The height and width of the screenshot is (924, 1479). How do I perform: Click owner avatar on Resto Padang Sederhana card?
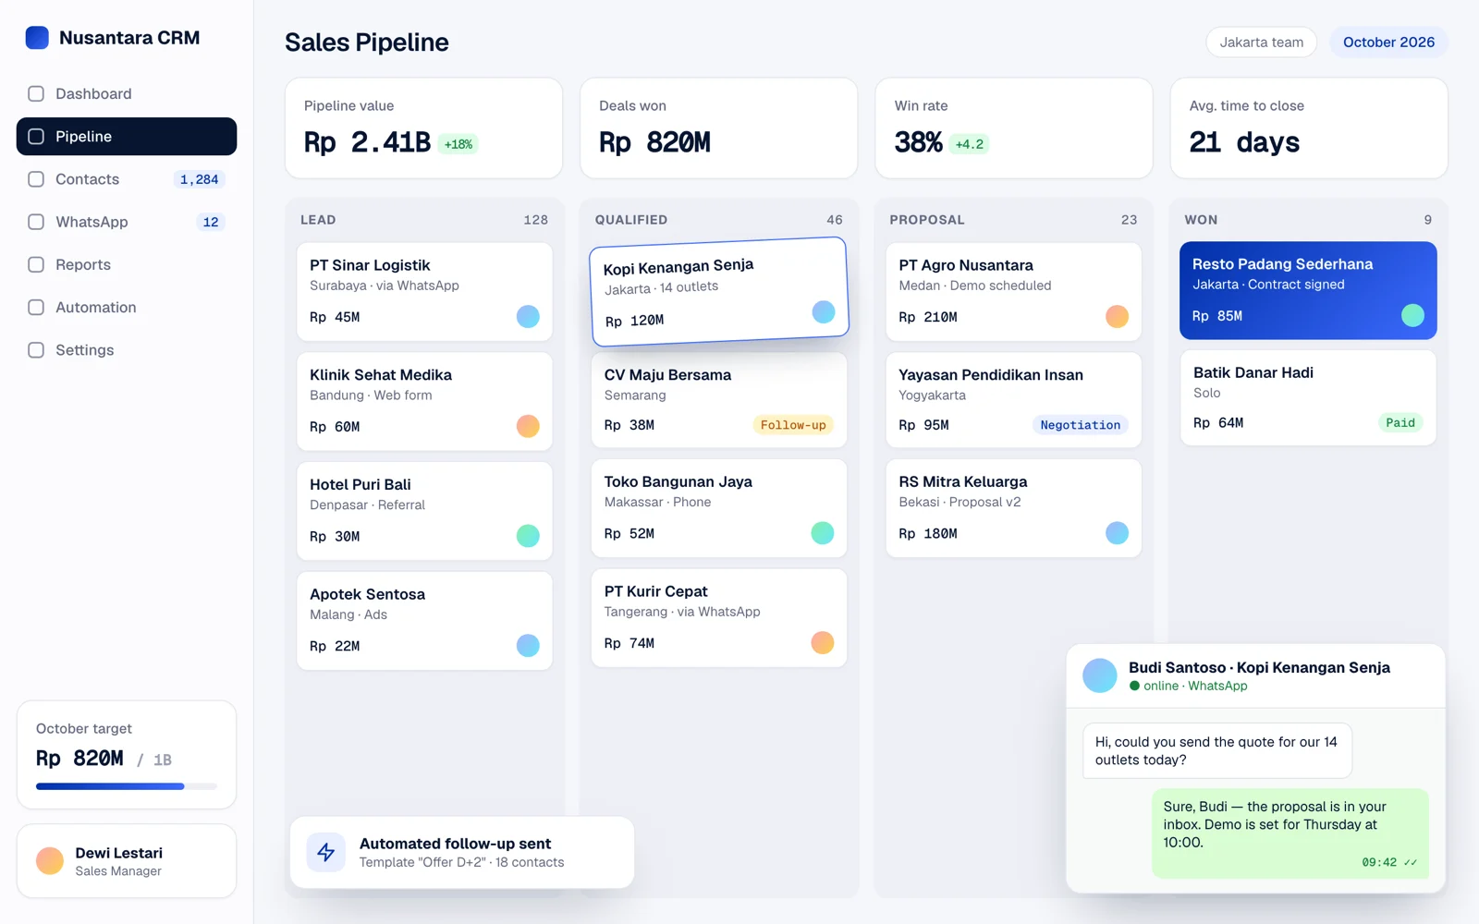click(1412, 315)
